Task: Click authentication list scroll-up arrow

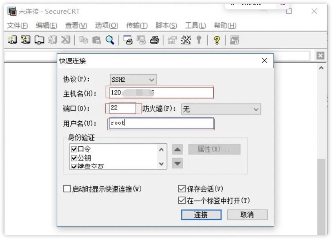Action: 161,150
